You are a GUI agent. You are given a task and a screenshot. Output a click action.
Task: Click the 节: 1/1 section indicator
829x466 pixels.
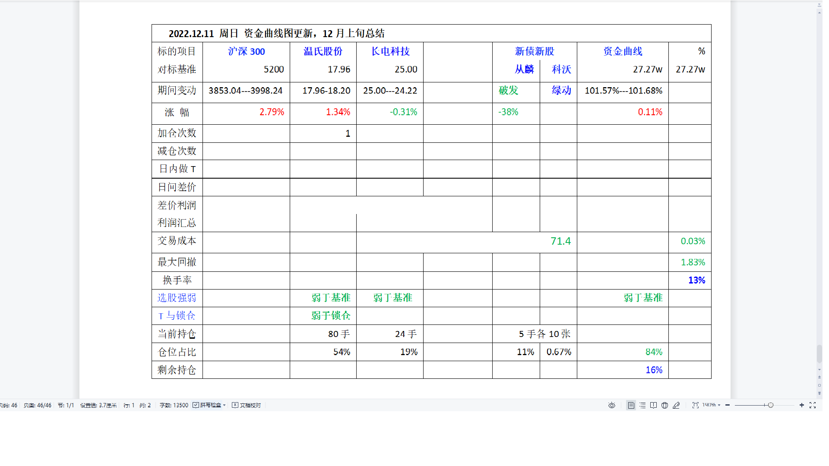66,405
